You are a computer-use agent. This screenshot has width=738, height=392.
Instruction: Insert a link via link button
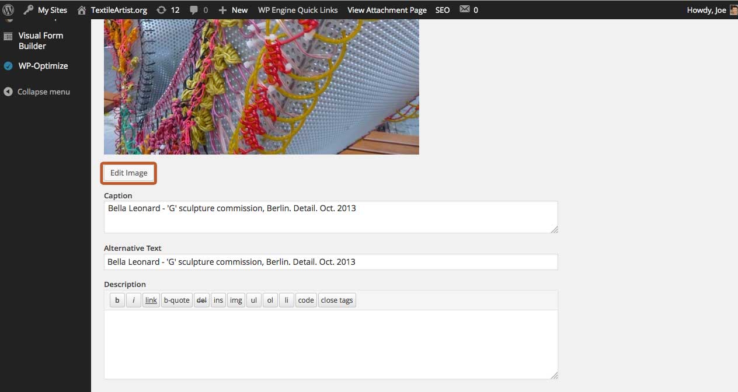tap(151, 300)
